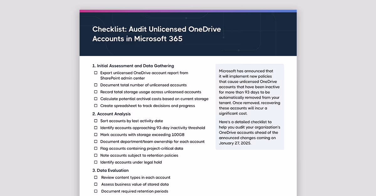Tick "Document total number of unlicensed accounts"
Image resolution: width=376 pixels, height=196 pixels.
click(96, 85)
